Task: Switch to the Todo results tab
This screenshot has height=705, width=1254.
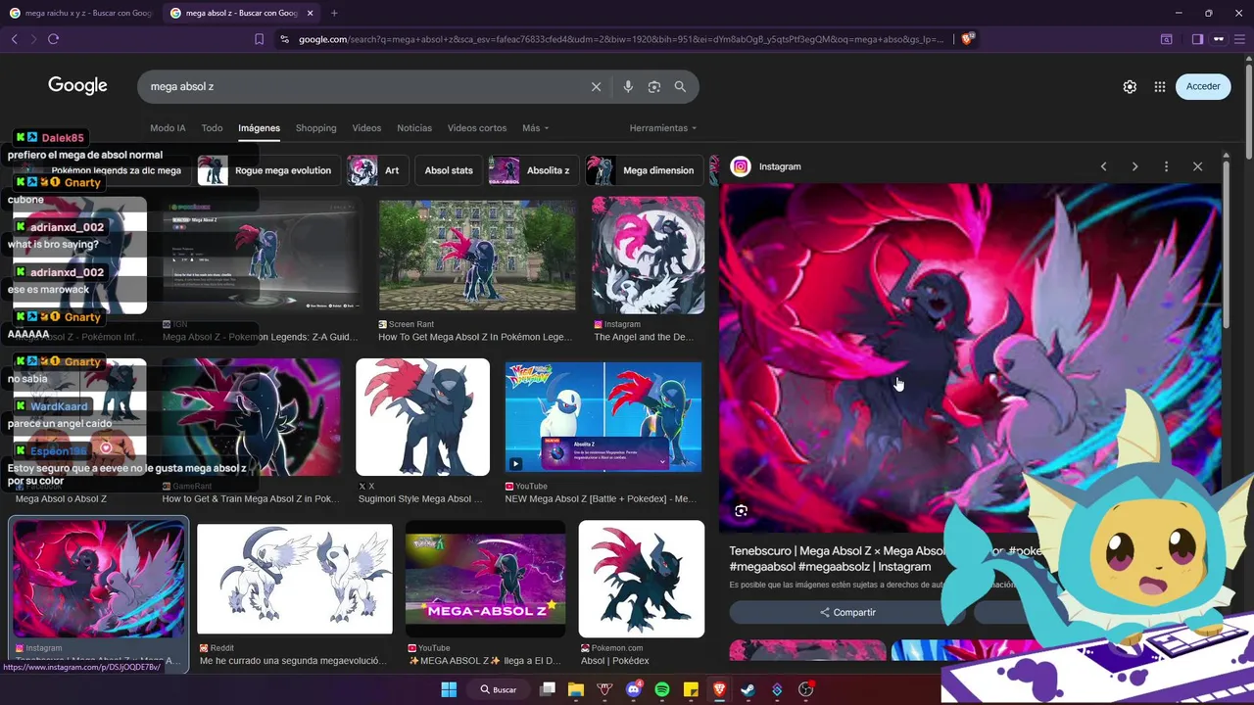Action: click(x=212, y=128)
